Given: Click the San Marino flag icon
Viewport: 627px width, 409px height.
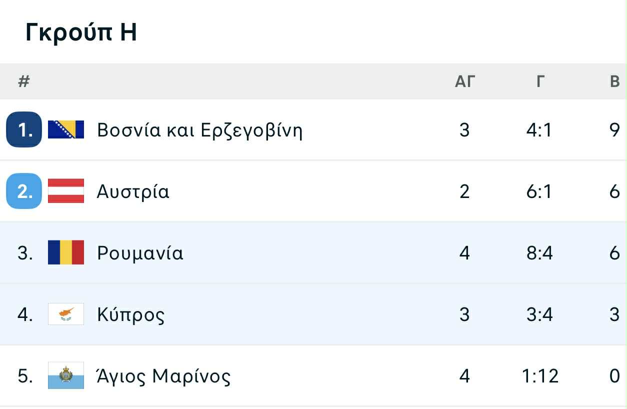Looking at the screenshot, I should tap(66, 375).
